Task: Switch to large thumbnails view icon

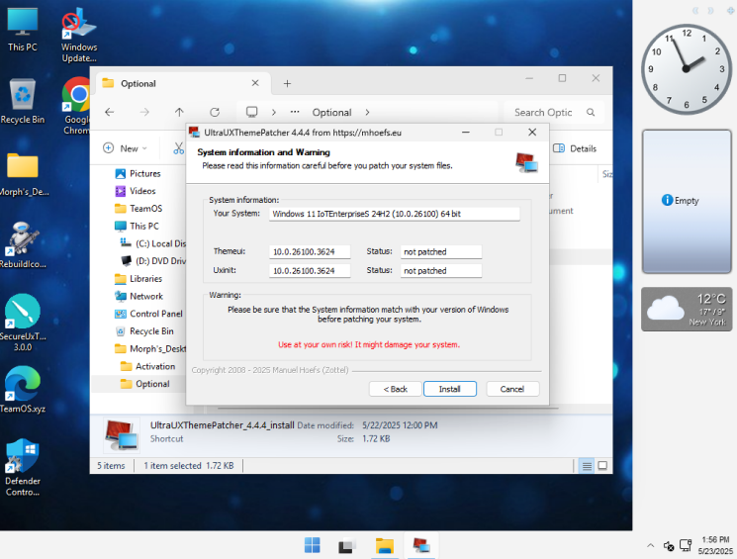Action: click(x=602, y=466)
